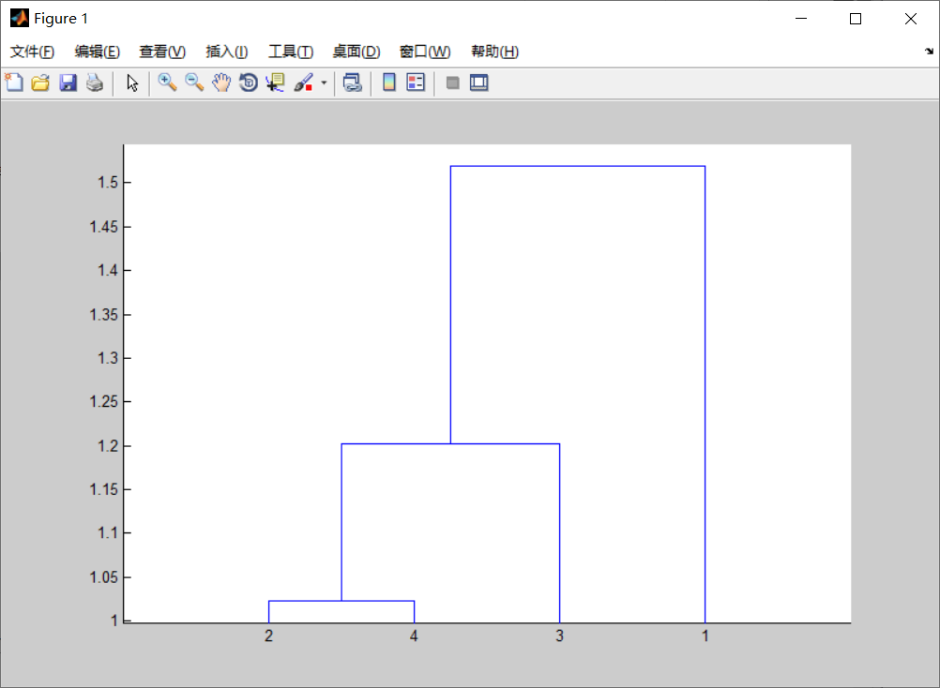Click the y-axis label 1.15

pos(104,489)
